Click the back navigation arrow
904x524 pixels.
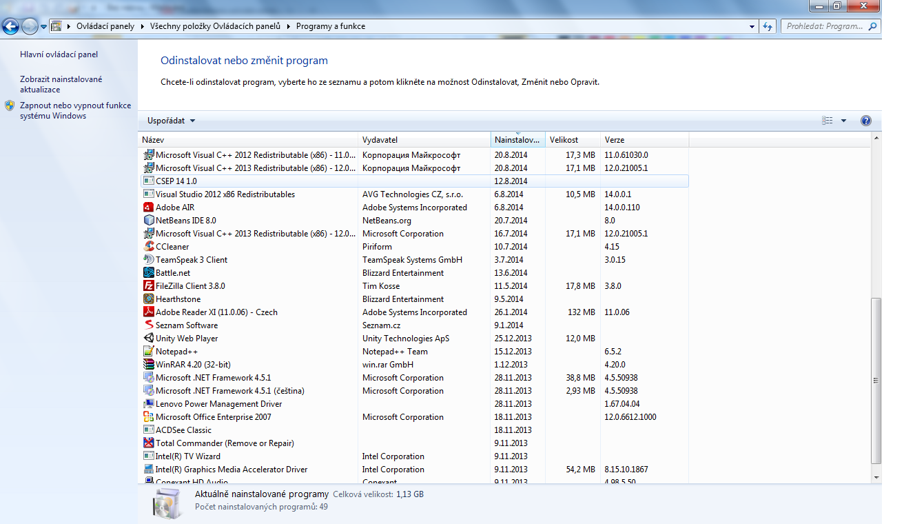pyautogui.click(x=10, y=26)
